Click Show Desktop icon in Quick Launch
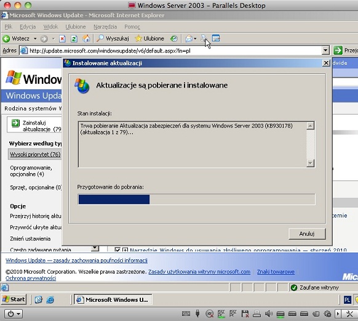This screenshot has height=321, width=358. point(38,299)
